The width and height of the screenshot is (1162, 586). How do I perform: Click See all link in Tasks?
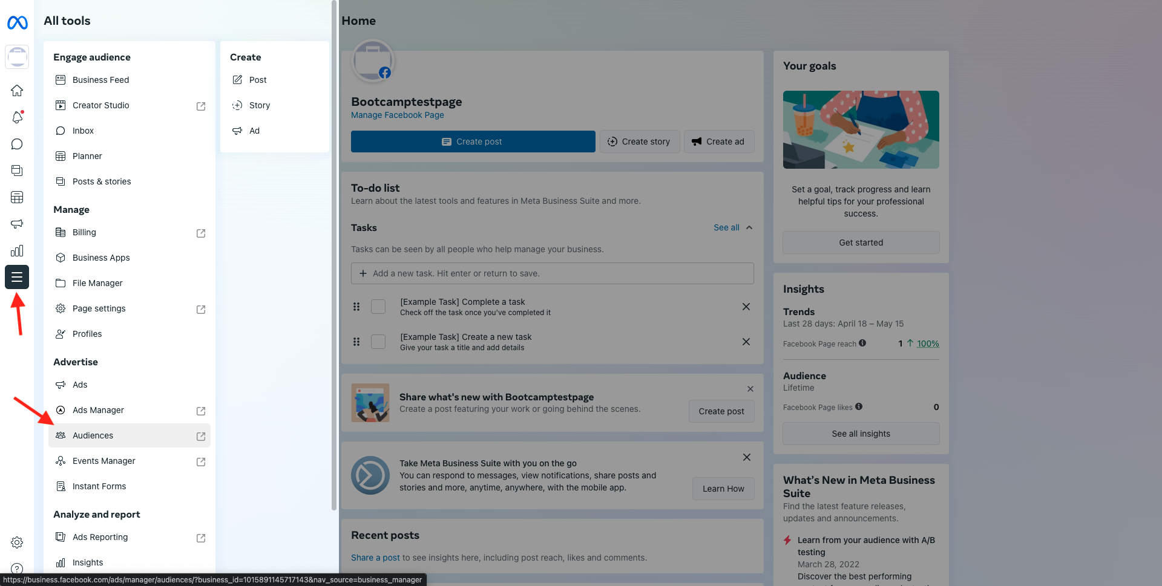[726, 227]
